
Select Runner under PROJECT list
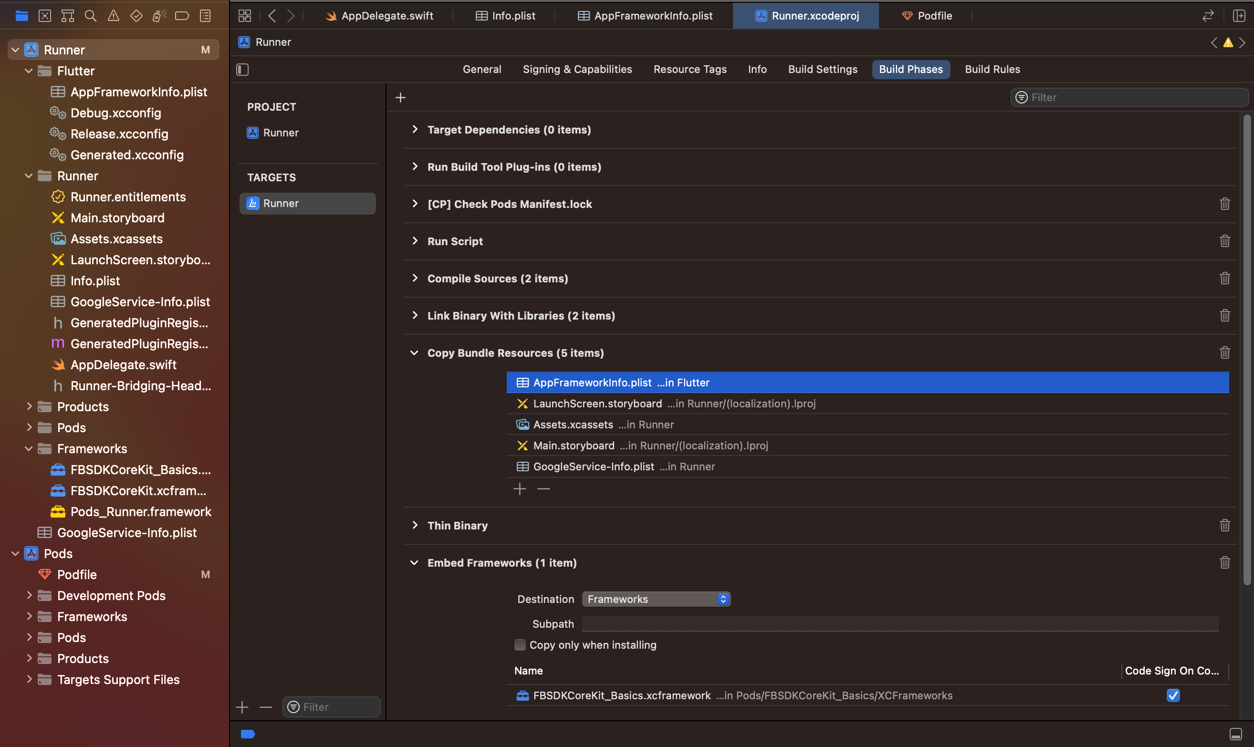(x=281, y=133)
